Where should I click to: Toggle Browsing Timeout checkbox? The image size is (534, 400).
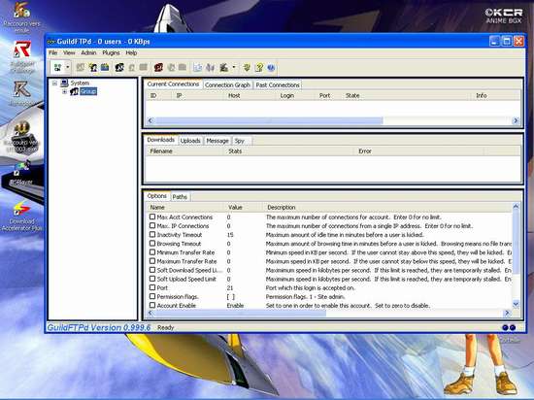click(x=152, y=243)
